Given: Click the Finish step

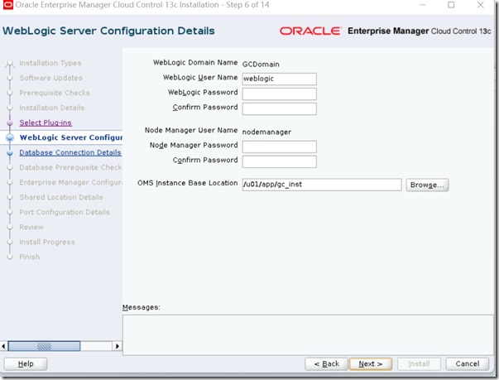Looking at the screenshot, I should coord(30,257).
